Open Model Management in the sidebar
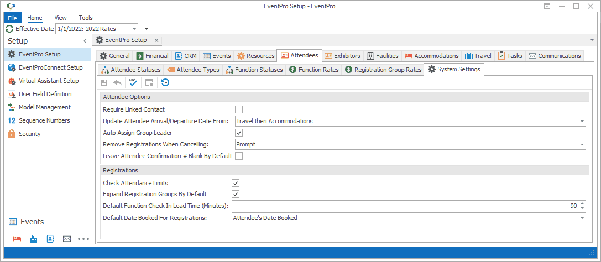Image resolution: width=601 pixels, height=262 pixels. [48, 107]
